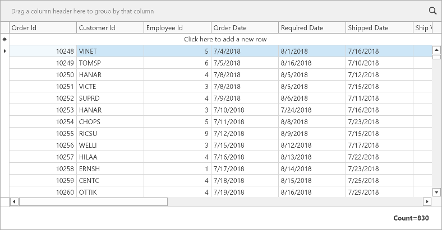Sort by the Order Id column header
442x230 pixels.
click(x=43, y=28)
